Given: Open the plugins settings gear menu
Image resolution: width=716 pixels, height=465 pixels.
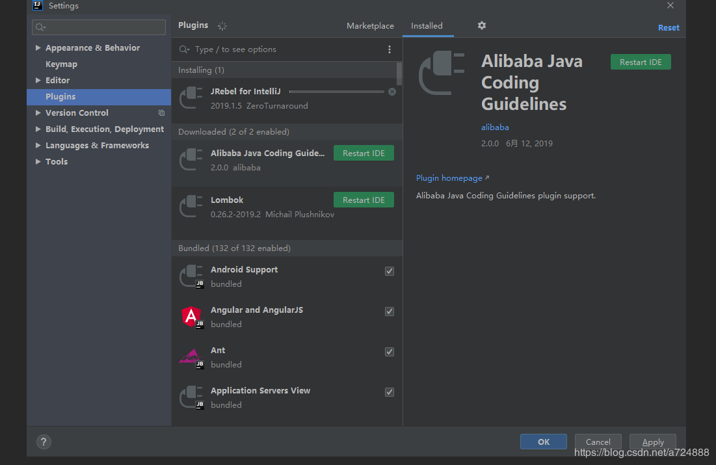Looking at the screenshot, I should click(482, 25).
